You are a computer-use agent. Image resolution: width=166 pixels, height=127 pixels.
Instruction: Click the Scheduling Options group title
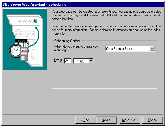pyautogui.click(x=67, y=41)
